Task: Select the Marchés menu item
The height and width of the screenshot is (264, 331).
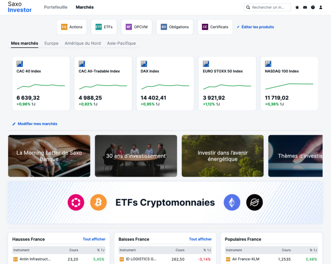Action: [85, 7]
